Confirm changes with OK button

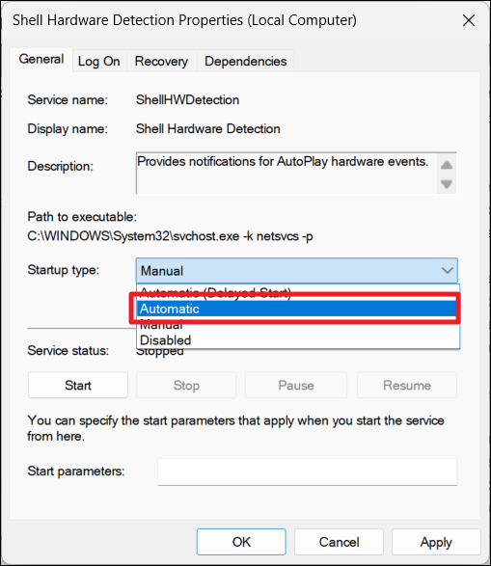241,542
